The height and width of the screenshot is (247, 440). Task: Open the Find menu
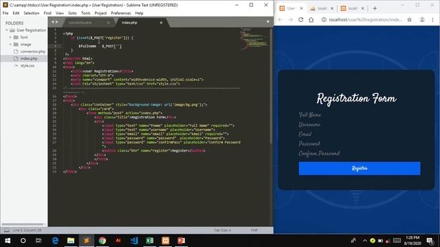47,13
